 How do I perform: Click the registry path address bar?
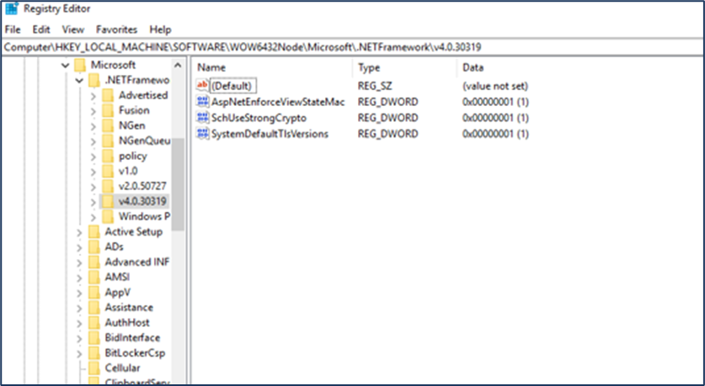click(352, 47)
